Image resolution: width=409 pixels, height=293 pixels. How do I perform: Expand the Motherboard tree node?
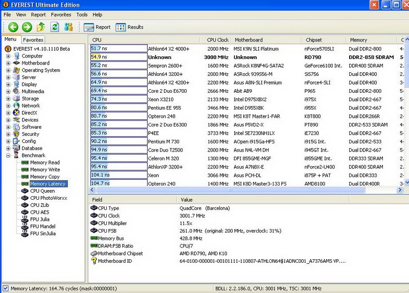click(8, 63)
